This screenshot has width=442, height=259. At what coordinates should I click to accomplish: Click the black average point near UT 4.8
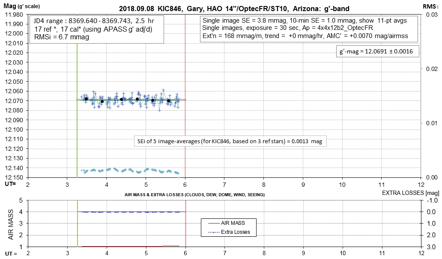[137, 99]
